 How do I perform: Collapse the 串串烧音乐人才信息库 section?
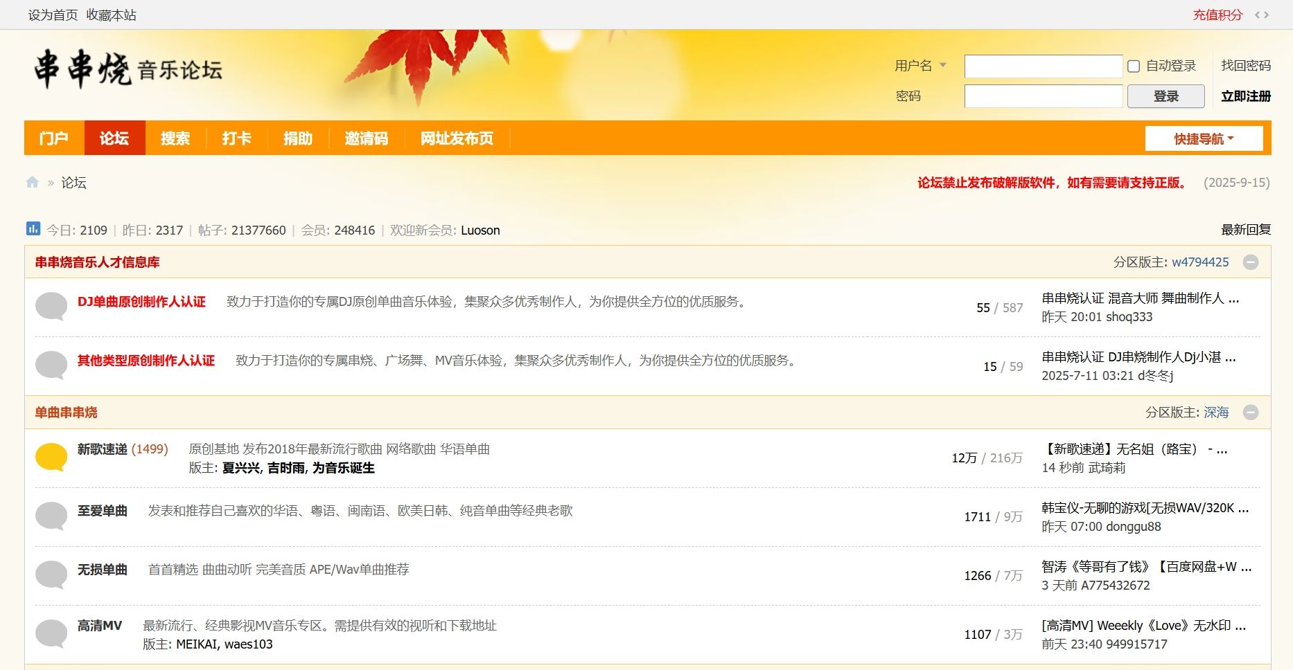1251,262
